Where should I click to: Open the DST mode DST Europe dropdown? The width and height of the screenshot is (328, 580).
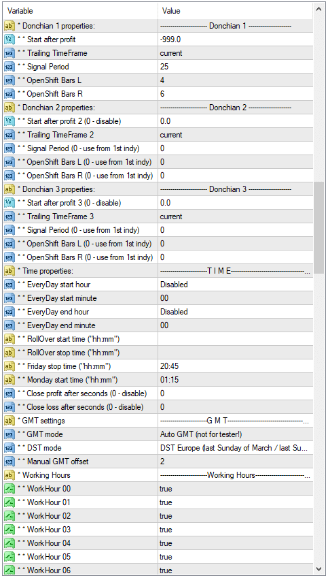236,449
